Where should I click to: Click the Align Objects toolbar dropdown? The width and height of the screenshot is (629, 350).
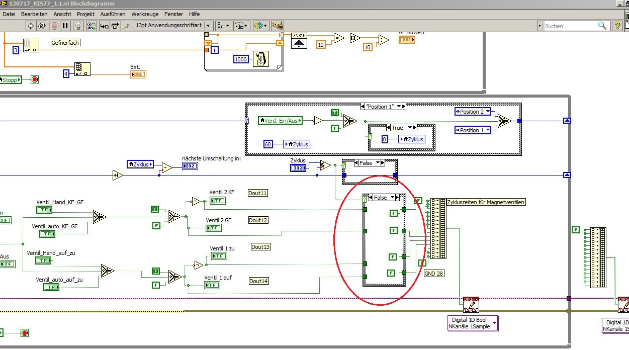[223, 26]
